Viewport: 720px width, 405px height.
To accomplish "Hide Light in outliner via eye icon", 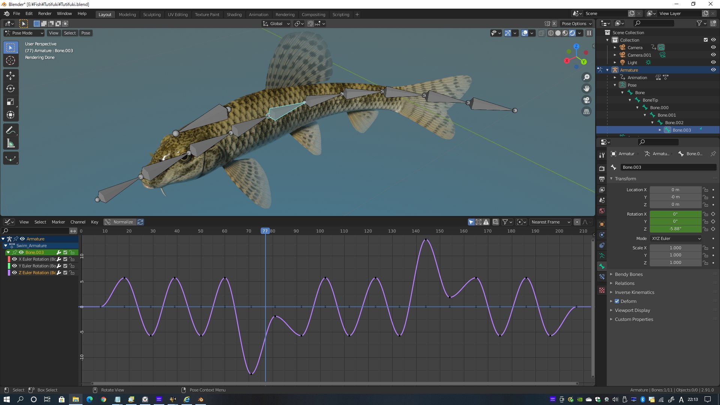I will (713, 63).
